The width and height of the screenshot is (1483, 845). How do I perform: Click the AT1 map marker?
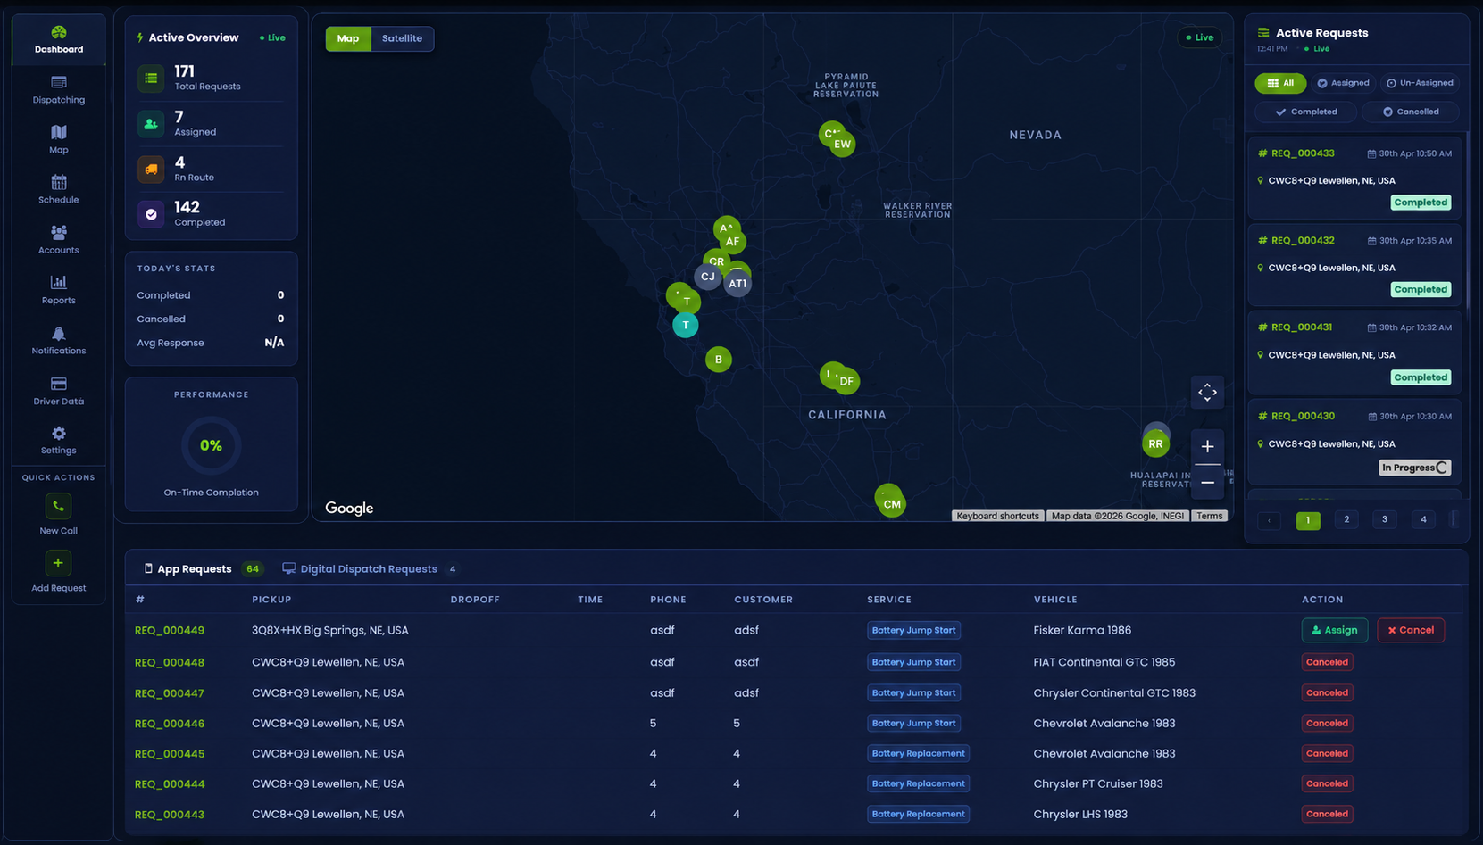[737, 284]
